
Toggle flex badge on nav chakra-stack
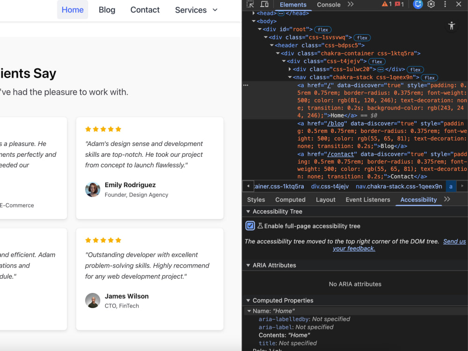(430, 78)
